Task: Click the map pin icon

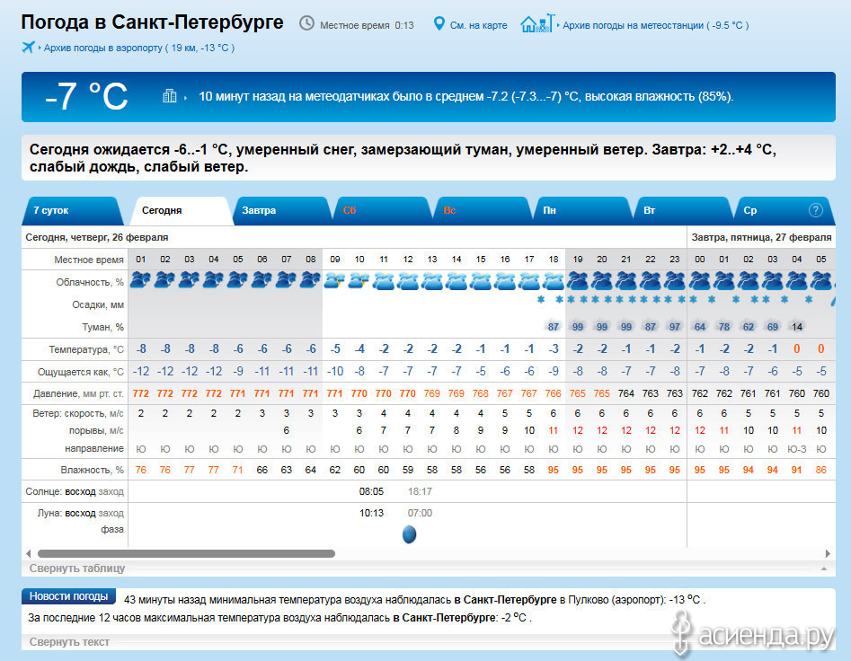Action: (x=439, y=24)
